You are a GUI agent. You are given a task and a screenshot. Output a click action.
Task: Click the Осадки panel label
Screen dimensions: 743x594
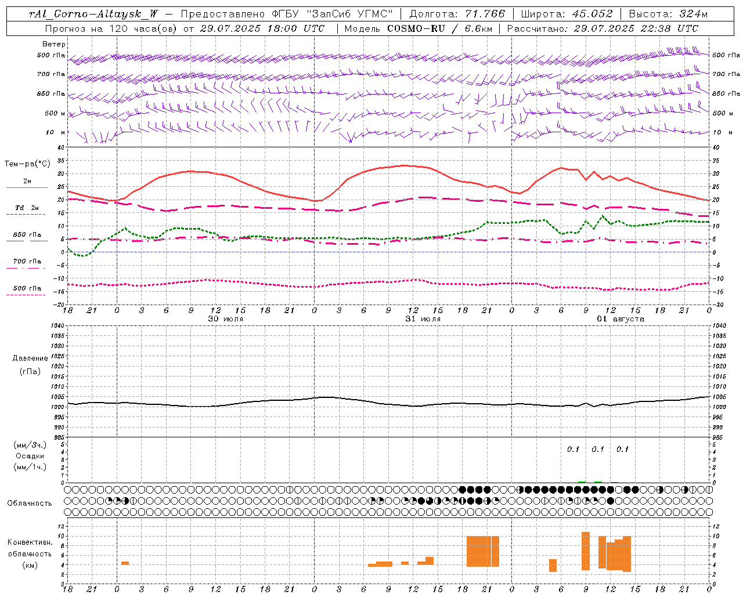click(30, 456)
